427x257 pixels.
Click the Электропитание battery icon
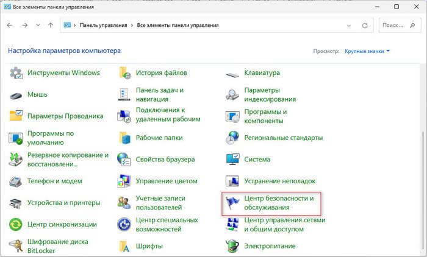pyautogui.click(x=233, y=246)
